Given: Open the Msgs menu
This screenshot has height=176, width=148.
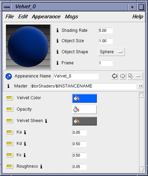Looking at the screenshot, I should 72,17.
